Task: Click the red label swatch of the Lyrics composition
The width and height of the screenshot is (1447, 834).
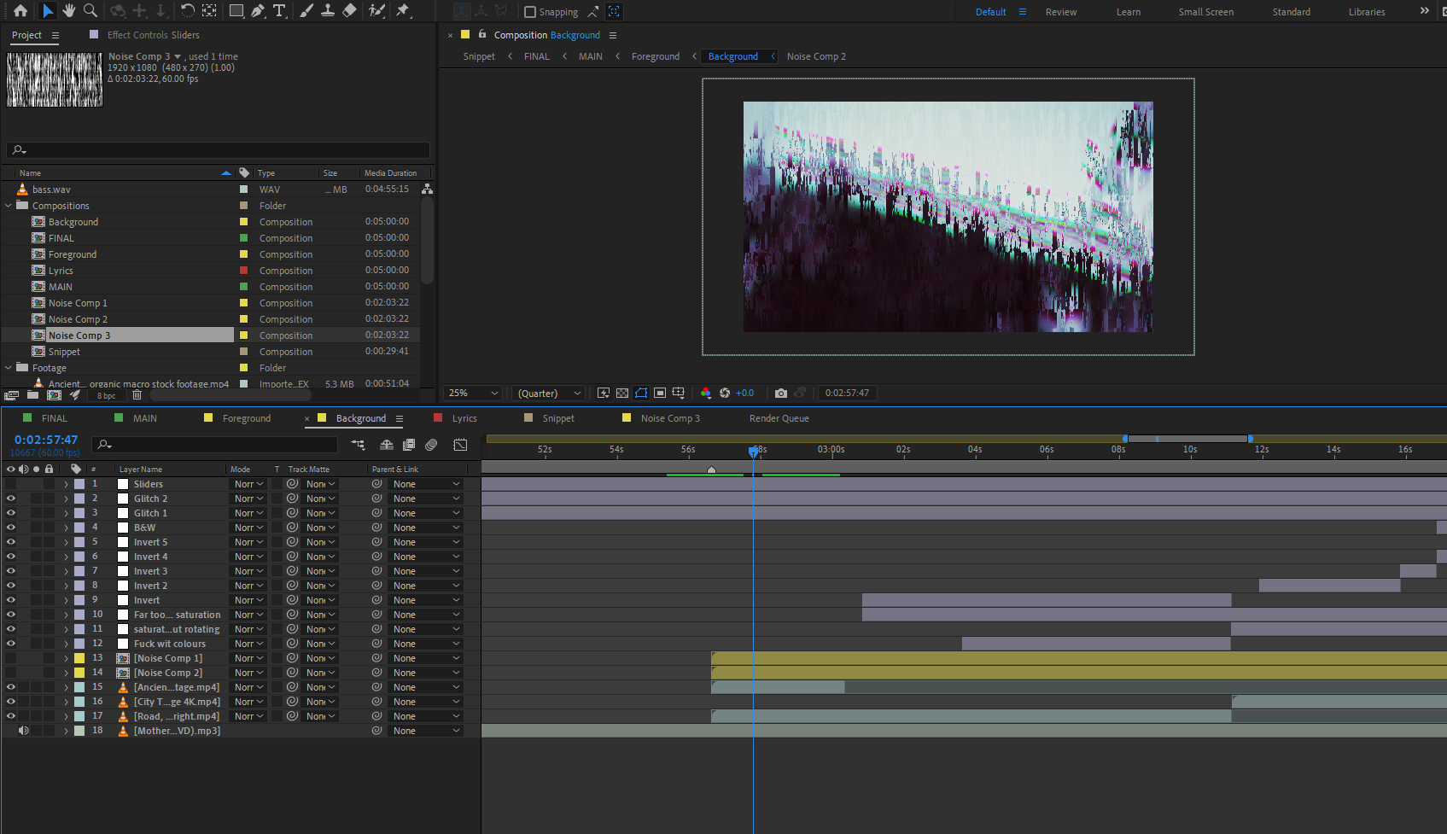Action: pyautogui.click(x=243, y=271)
